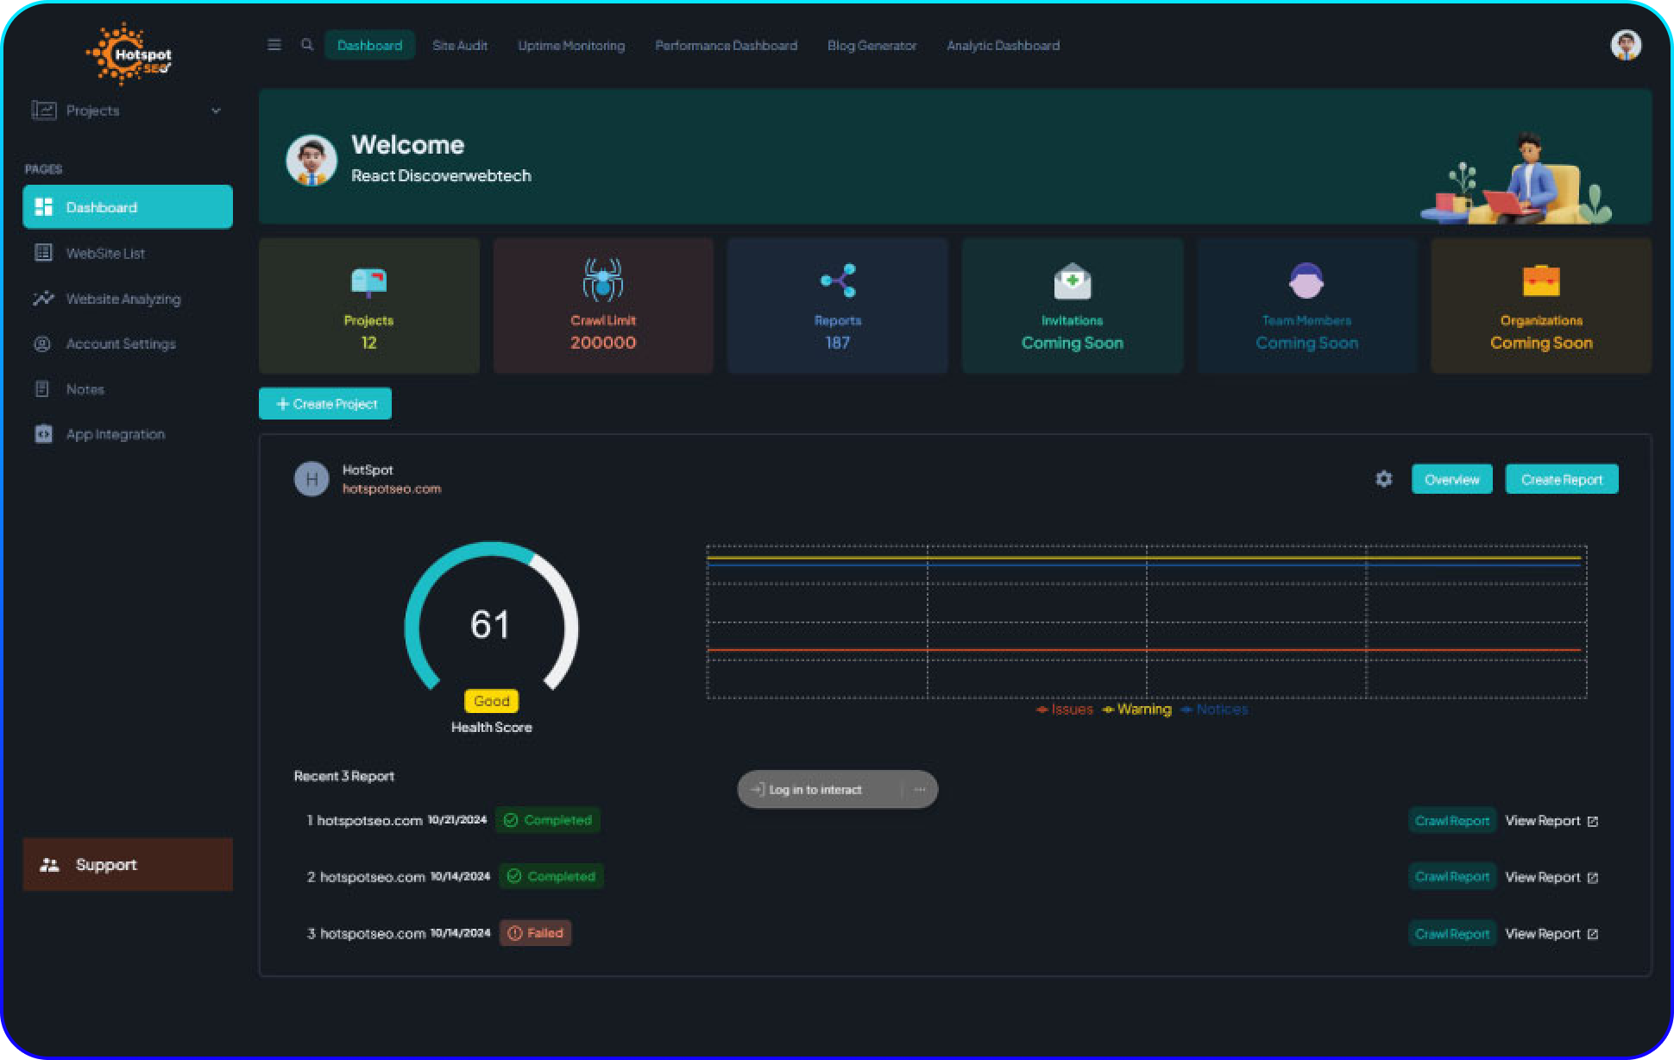Screen dimensions: 1674x1060
Task: Open the search icon in top bar
Action: pyautogui.click(x=307, y=45)
